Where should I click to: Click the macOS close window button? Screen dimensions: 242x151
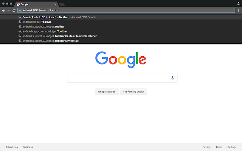tap(3, 3)
